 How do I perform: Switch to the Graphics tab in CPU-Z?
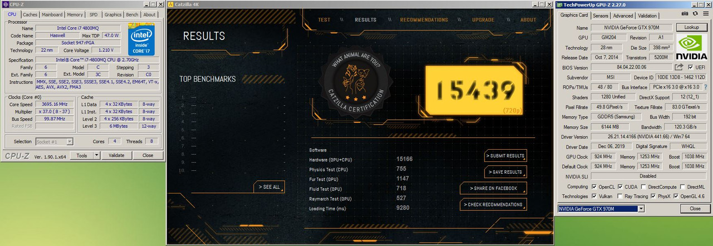click(x=113, y=14)
